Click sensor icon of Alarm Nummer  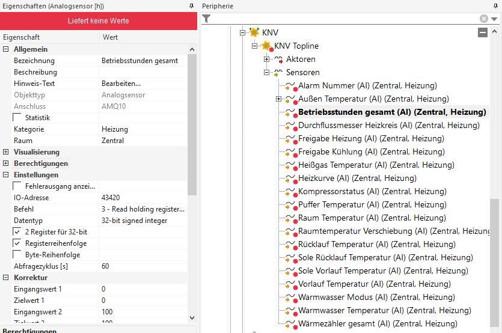pos(291,86)
